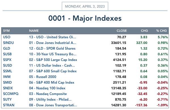Screen dimensions: 170x110
Task: Open the $INDU symbol link
Action: (x=9, y=43)
